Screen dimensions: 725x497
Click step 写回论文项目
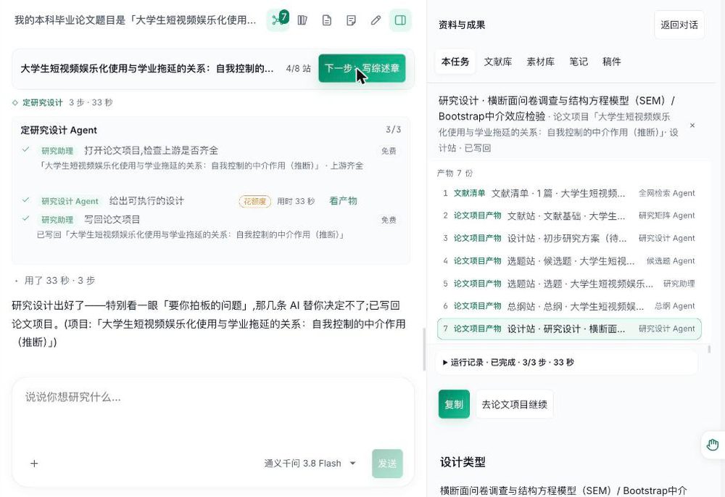coord(112,219)
